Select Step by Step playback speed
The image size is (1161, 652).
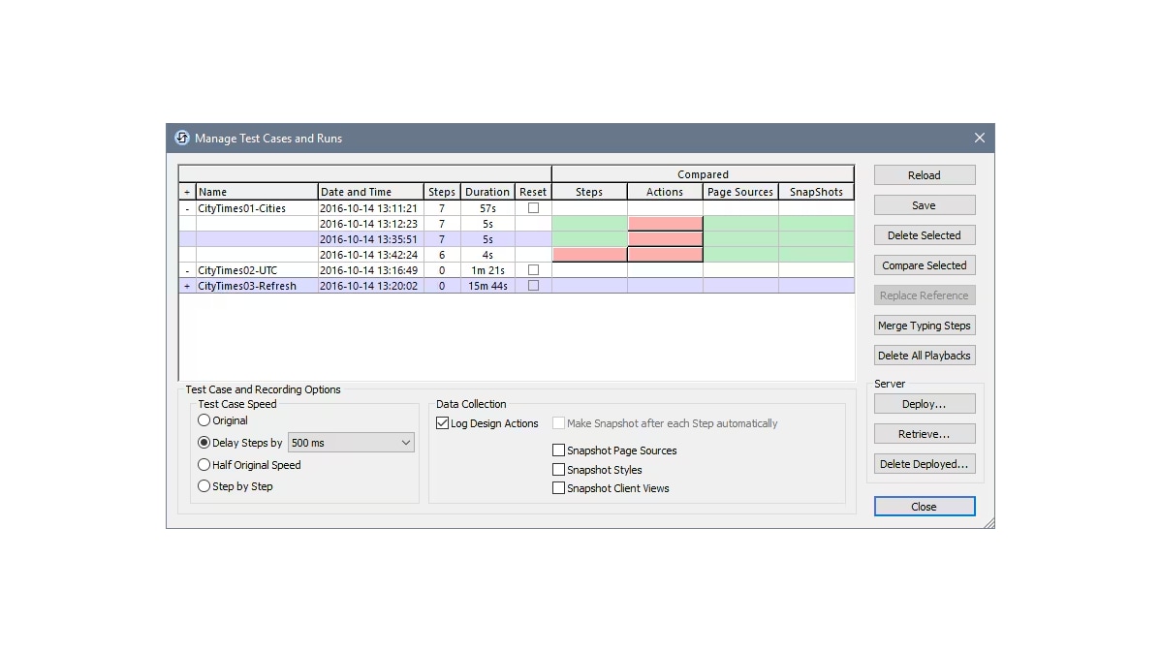coord(204,486)
